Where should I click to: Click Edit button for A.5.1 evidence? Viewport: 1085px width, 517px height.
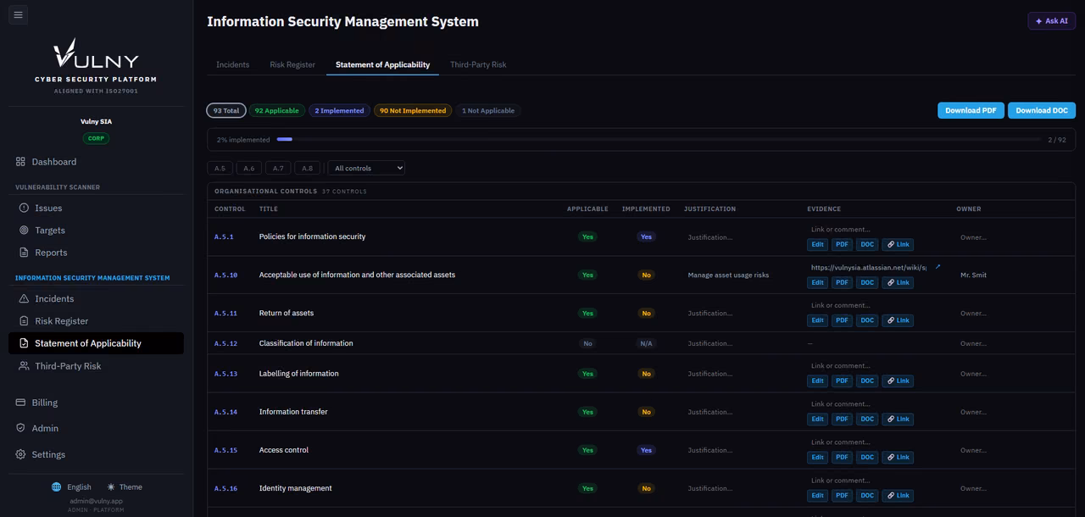(817, 245)
